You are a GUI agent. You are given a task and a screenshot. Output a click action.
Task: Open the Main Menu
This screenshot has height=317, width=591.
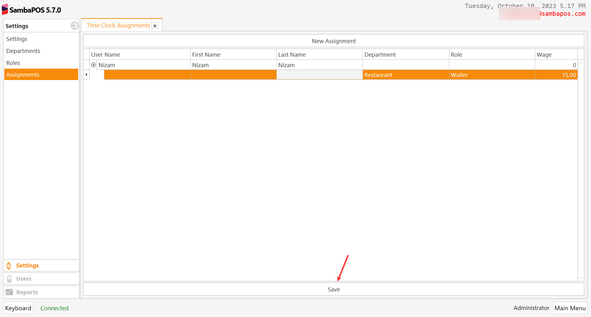coord(570,308)
